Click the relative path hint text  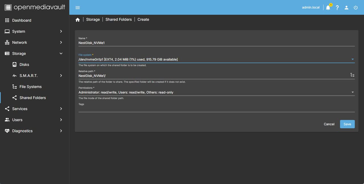[132, 82]
